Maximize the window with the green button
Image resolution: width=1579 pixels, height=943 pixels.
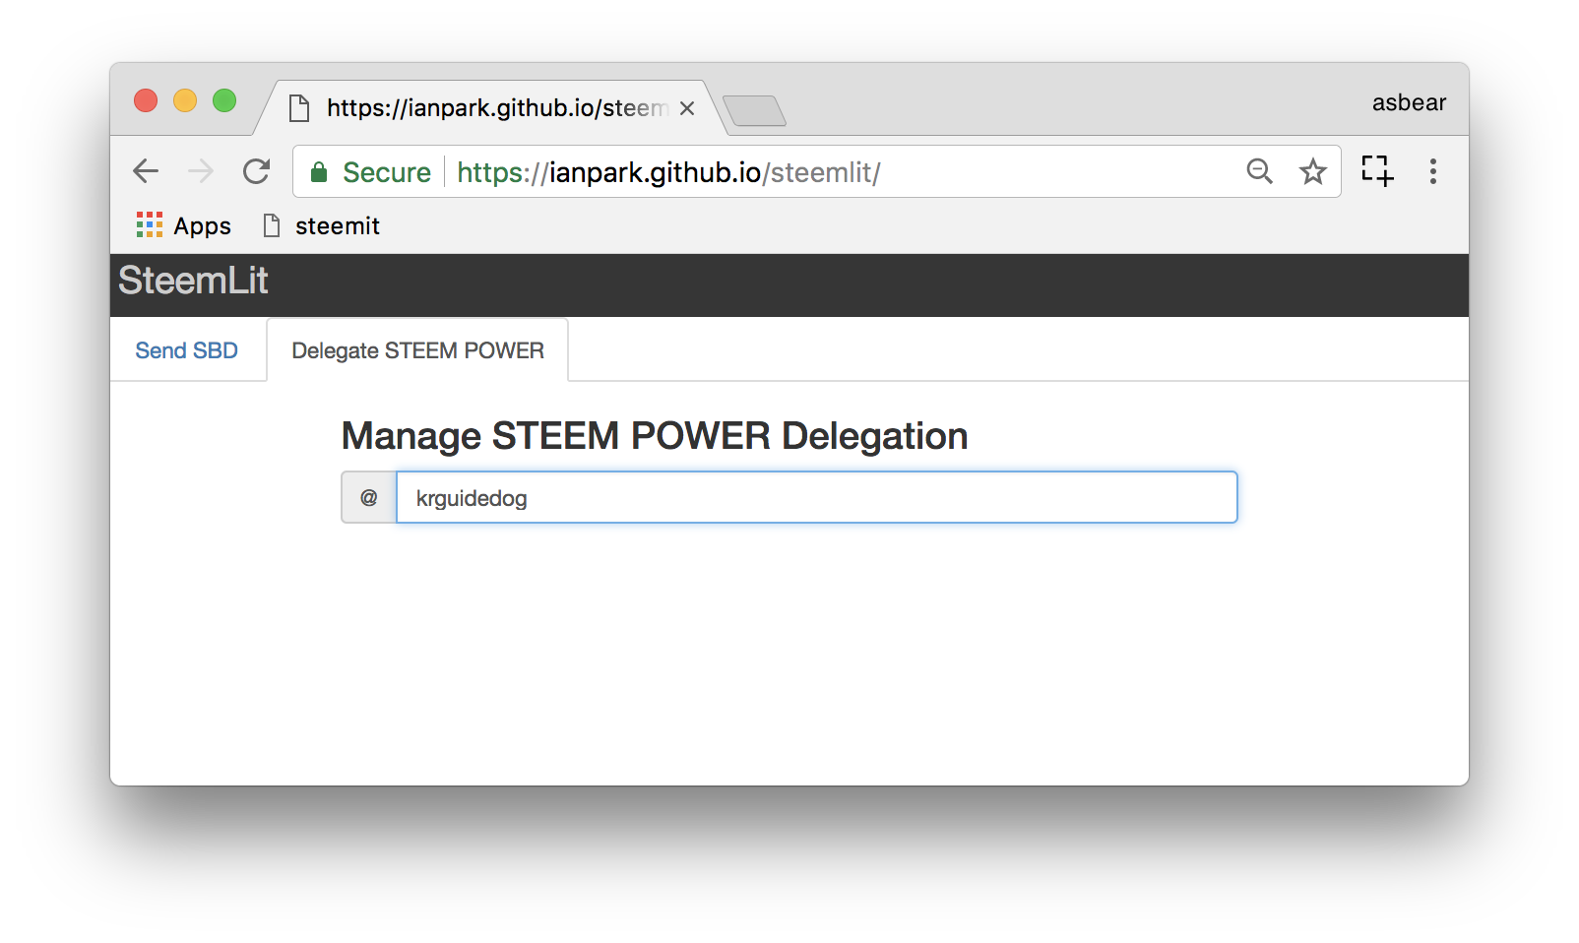pyautogui.click(x=224, y=100)
